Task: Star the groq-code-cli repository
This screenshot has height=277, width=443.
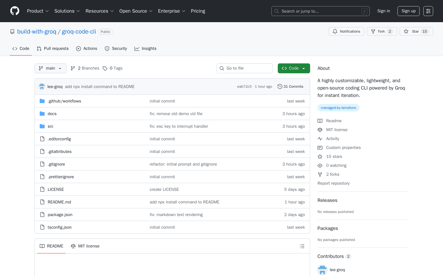Action: pyautogui.click(x=416, y=31)
